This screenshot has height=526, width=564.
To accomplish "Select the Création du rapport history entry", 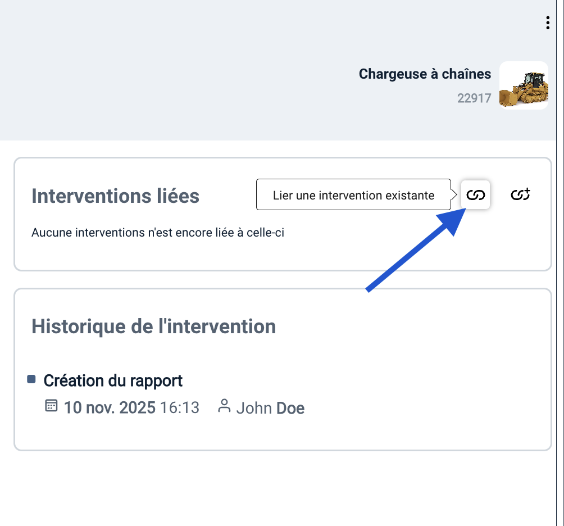I will click(x=113, y=380).
